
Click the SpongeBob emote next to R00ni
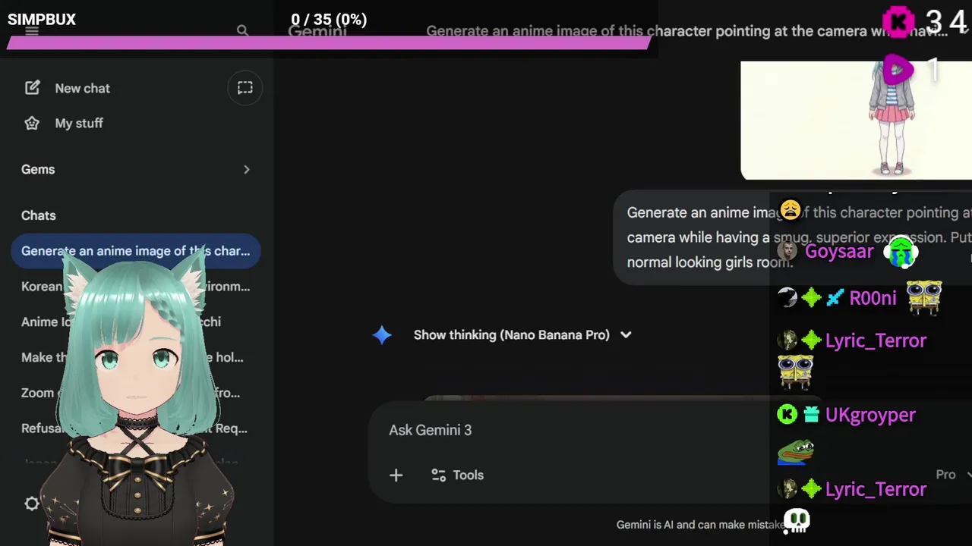(923, 297)
